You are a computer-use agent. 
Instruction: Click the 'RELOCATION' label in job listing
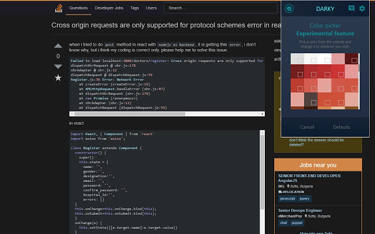tap(293, 192)
